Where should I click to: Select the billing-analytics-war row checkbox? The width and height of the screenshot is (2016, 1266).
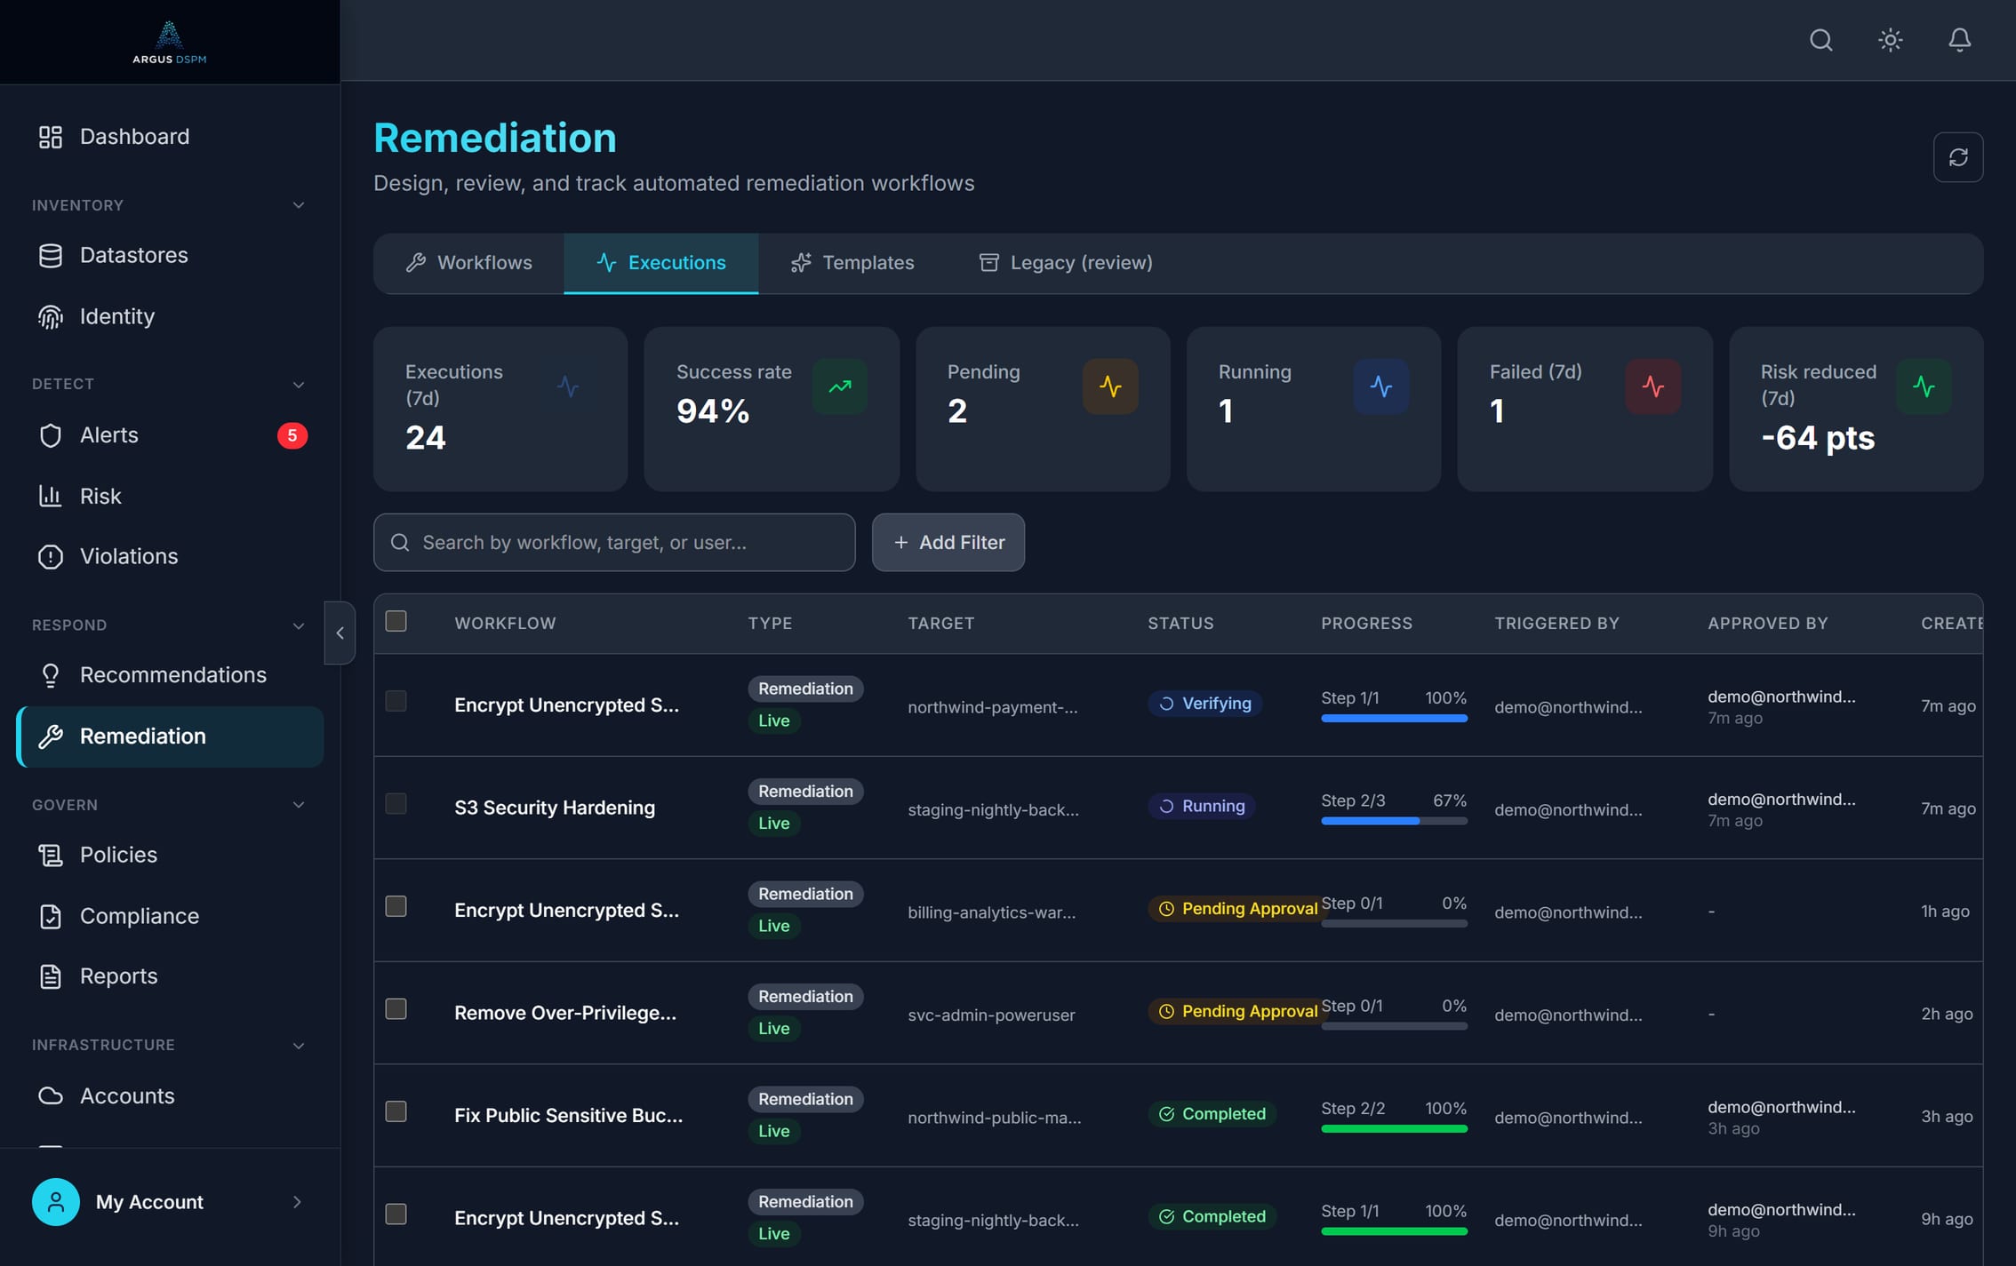[x=396, y=906]
